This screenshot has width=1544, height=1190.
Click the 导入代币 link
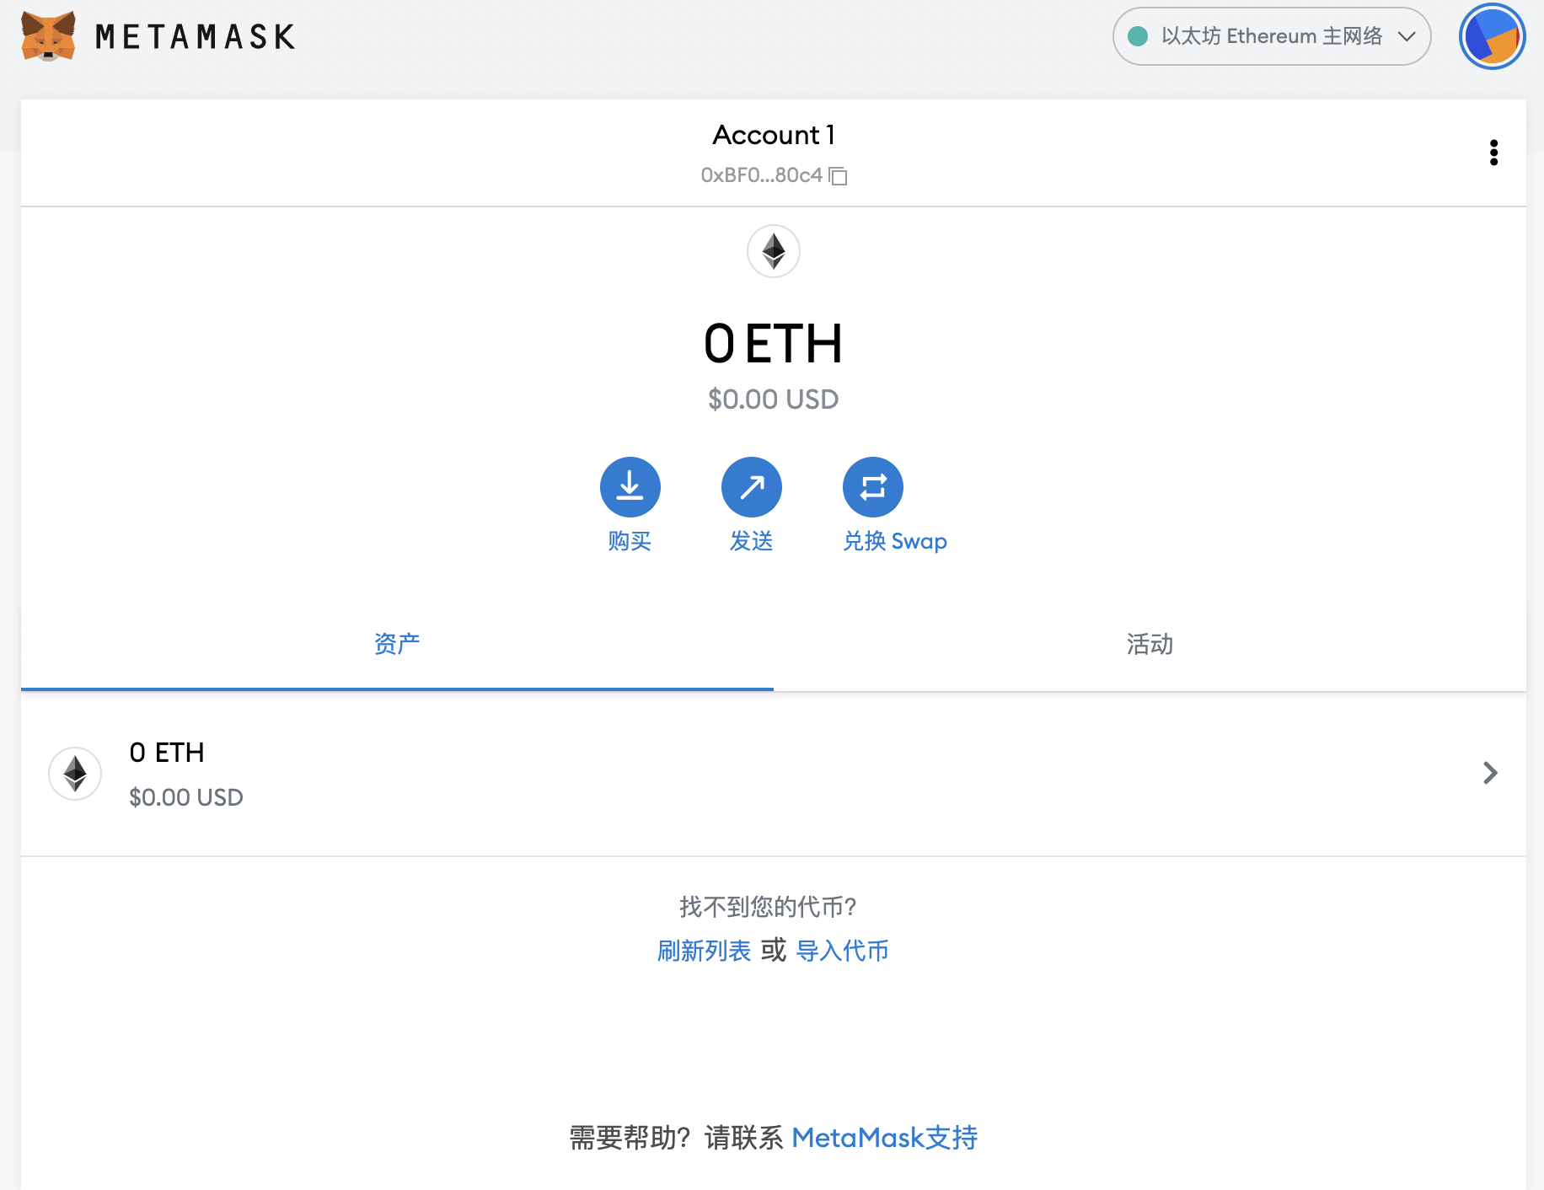842,951
